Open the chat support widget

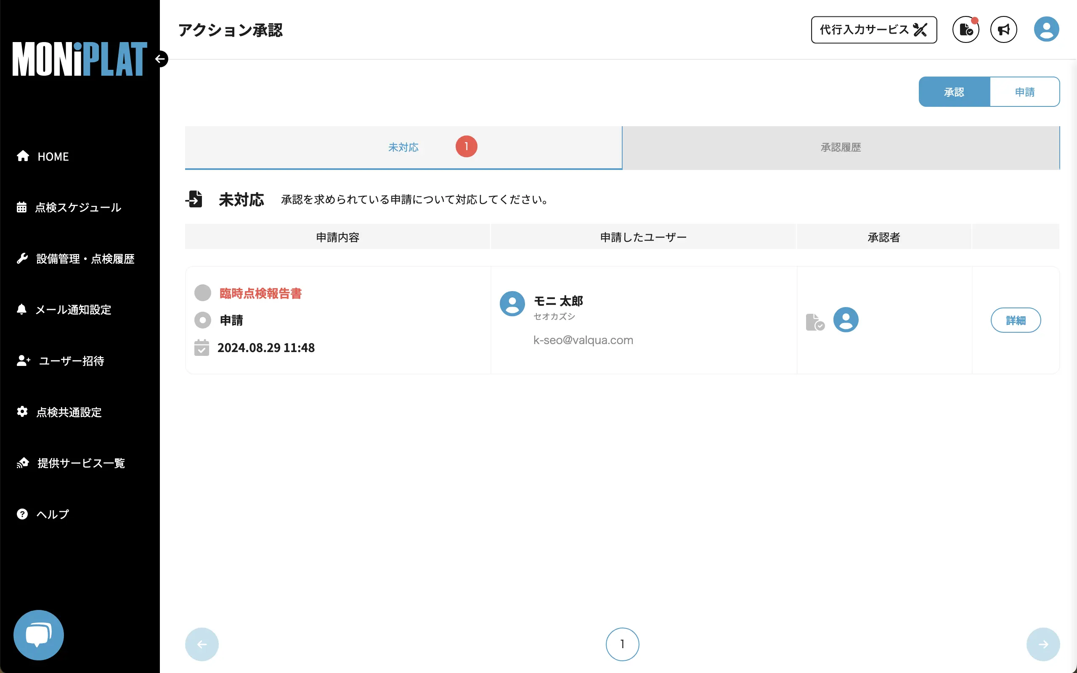[39, 635]
